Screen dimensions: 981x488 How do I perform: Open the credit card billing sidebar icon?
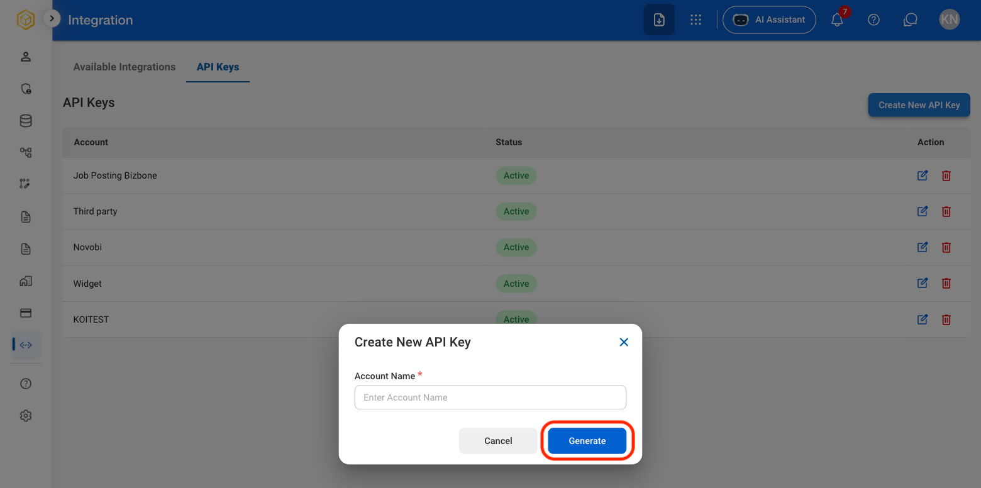tap(26, 313)
